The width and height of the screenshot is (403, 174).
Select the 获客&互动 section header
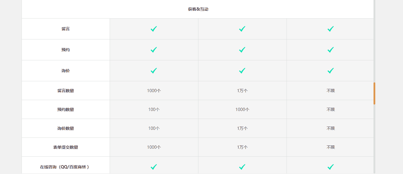click(198, 9)
